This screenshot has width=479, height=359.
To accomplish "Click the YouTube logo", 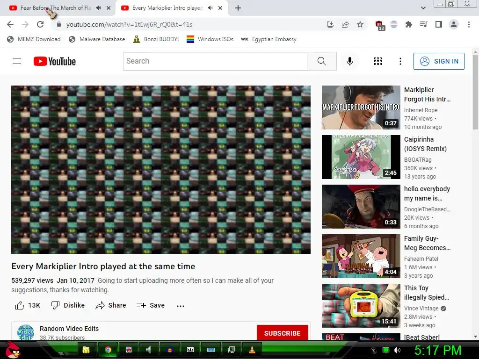I will coord(55,61).
